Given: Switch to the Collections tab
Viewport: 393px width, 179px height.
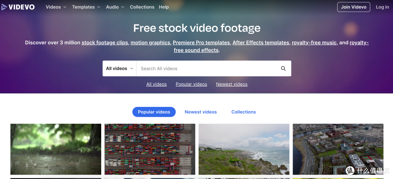Looking at the screenshot, I should coord(243,112).
